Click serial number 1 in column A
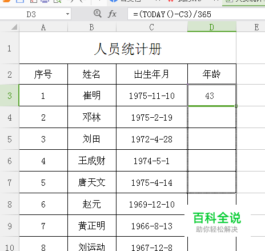Viewport: 265px width, 251px height. pyautogui.click(x=43, y=95)
